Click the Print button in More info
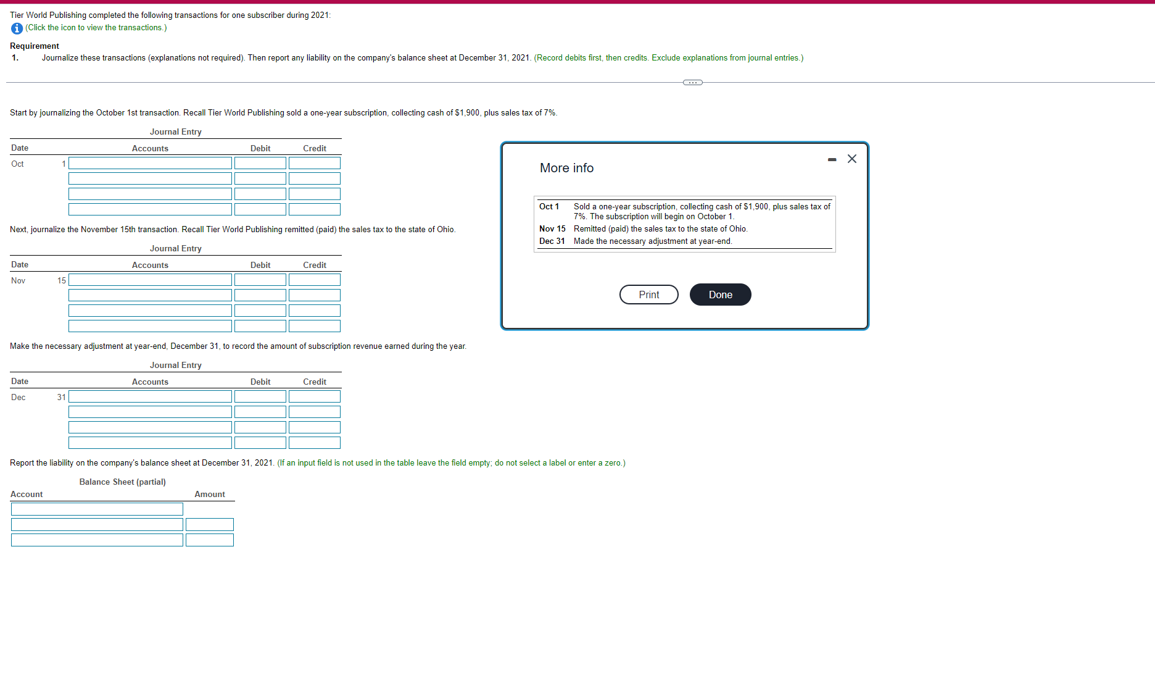The width and height of the screenshot is (1155, 686). (x=649, y=295)
